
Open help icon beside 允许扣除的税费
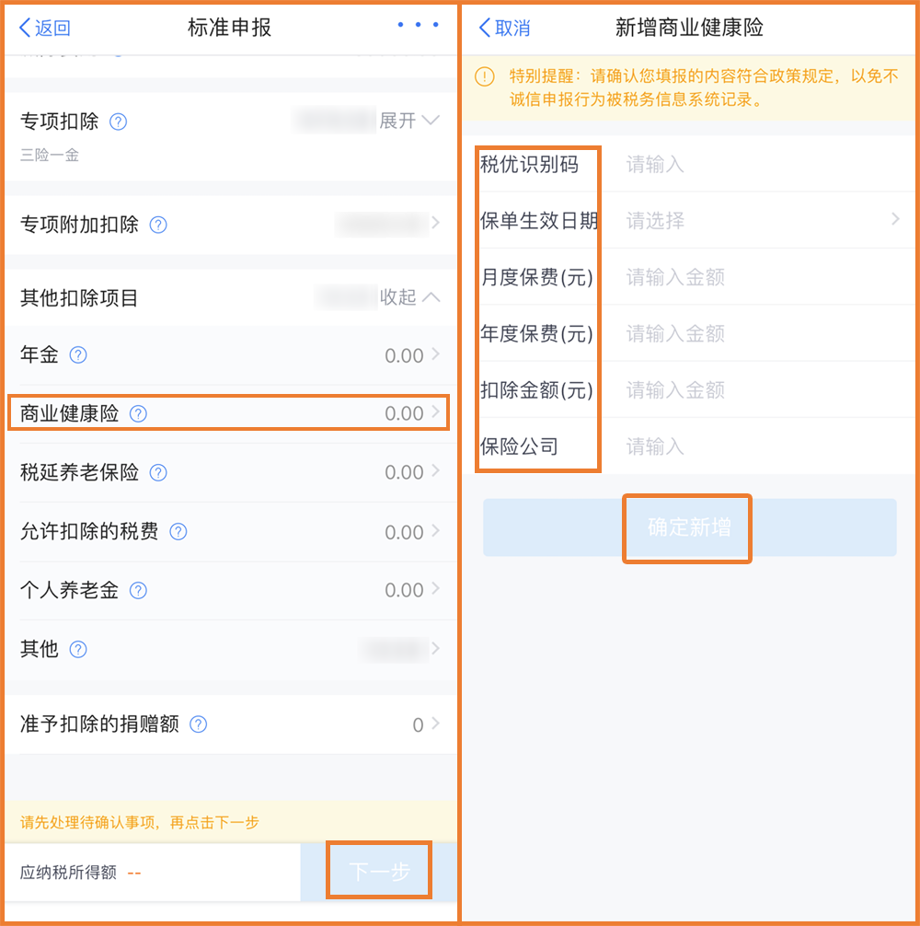point(178,531)
